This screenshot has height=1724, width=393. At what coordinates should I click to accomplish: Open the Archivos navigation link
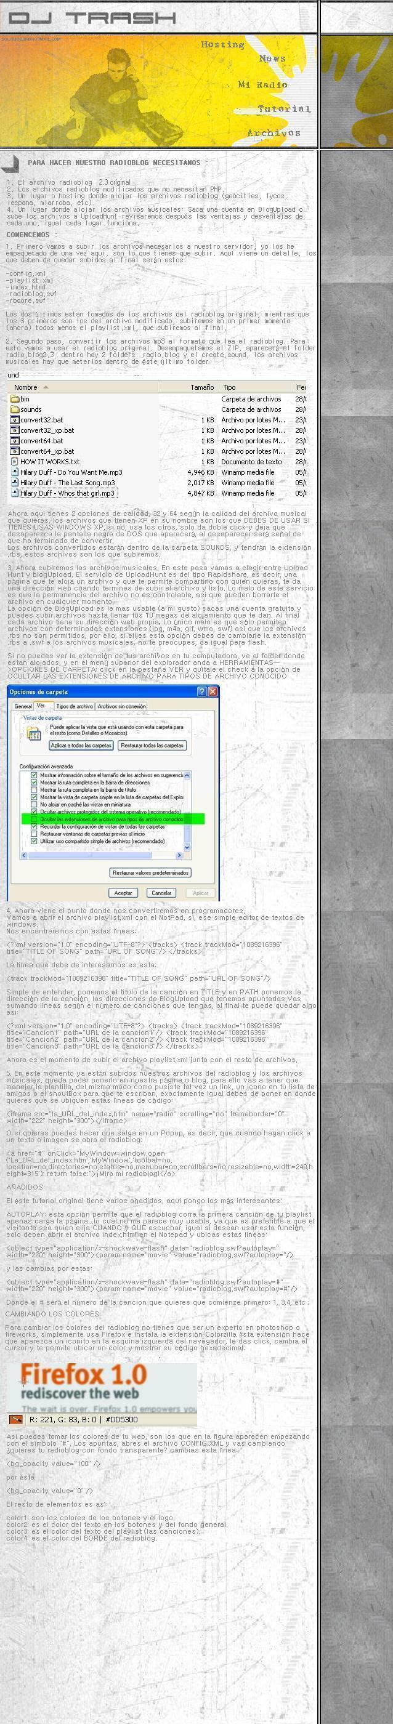pyautogui.click(x=273, y=132)
